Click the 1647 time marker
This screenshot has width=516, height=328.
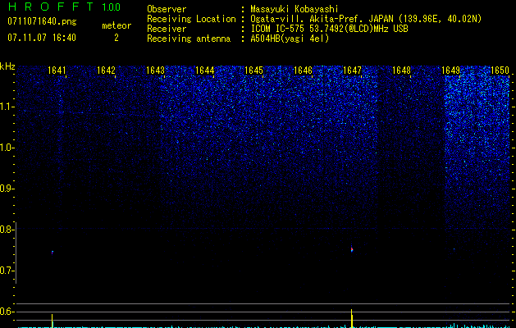pos(352,71)
